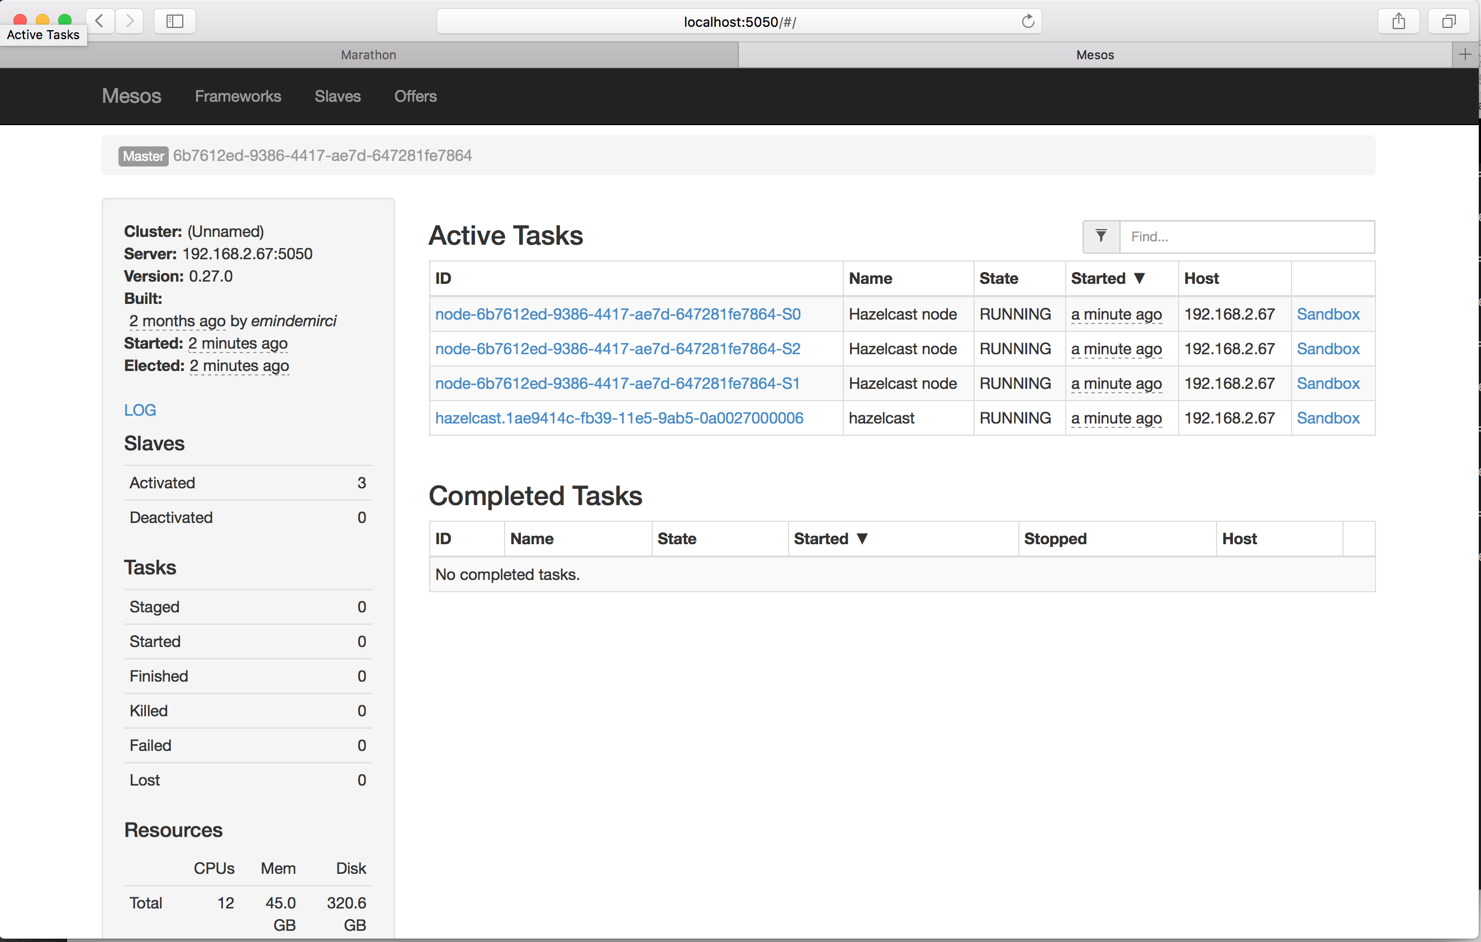
Task: Click the reload page icon
Action: point(1027,22)
